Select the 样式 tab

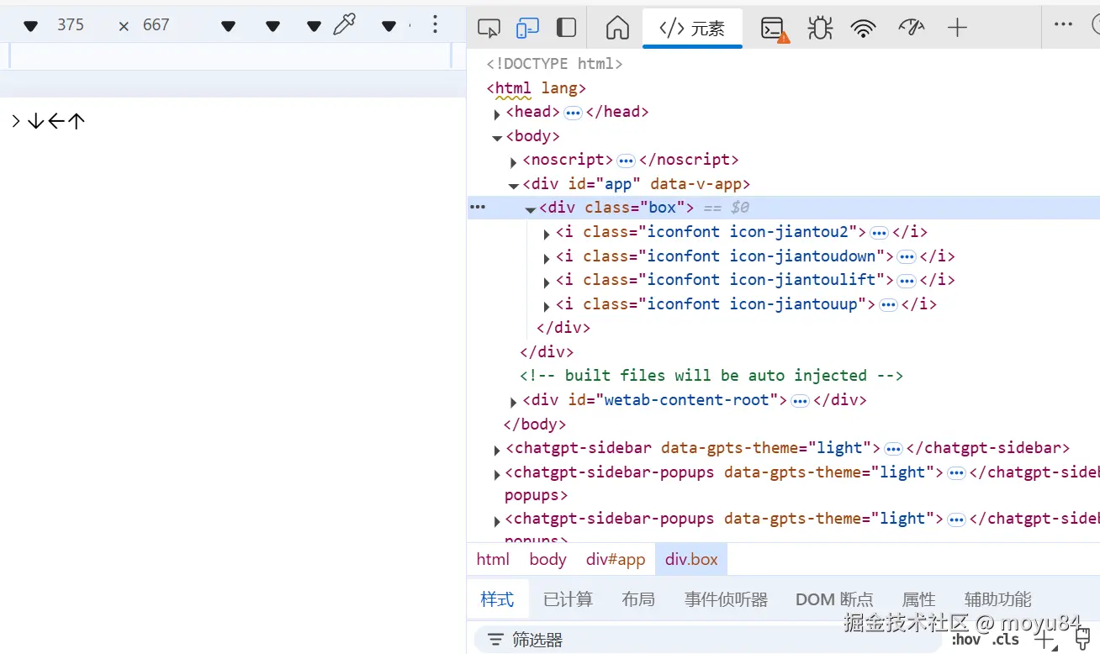[x=497, y=599]
